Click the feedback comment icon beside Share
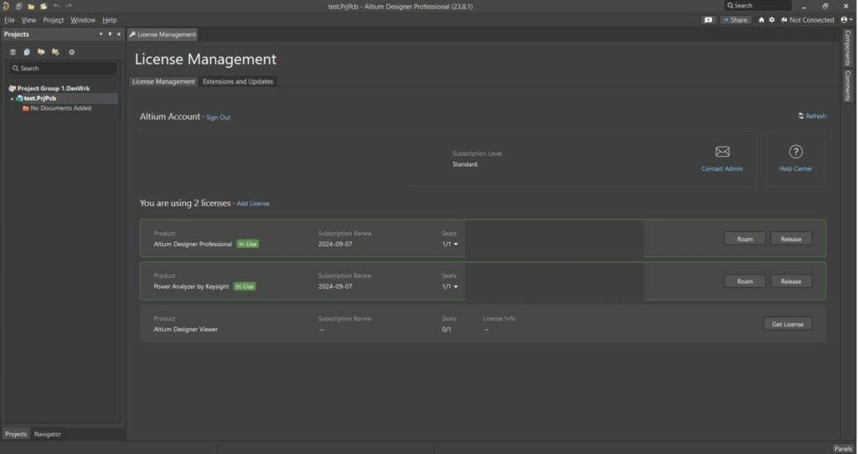 pyautogui.click(x=709, y=20)
